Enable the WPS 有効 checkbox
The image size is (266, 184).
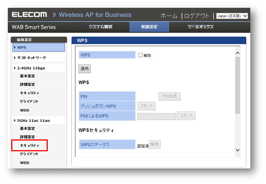[140, 55]
